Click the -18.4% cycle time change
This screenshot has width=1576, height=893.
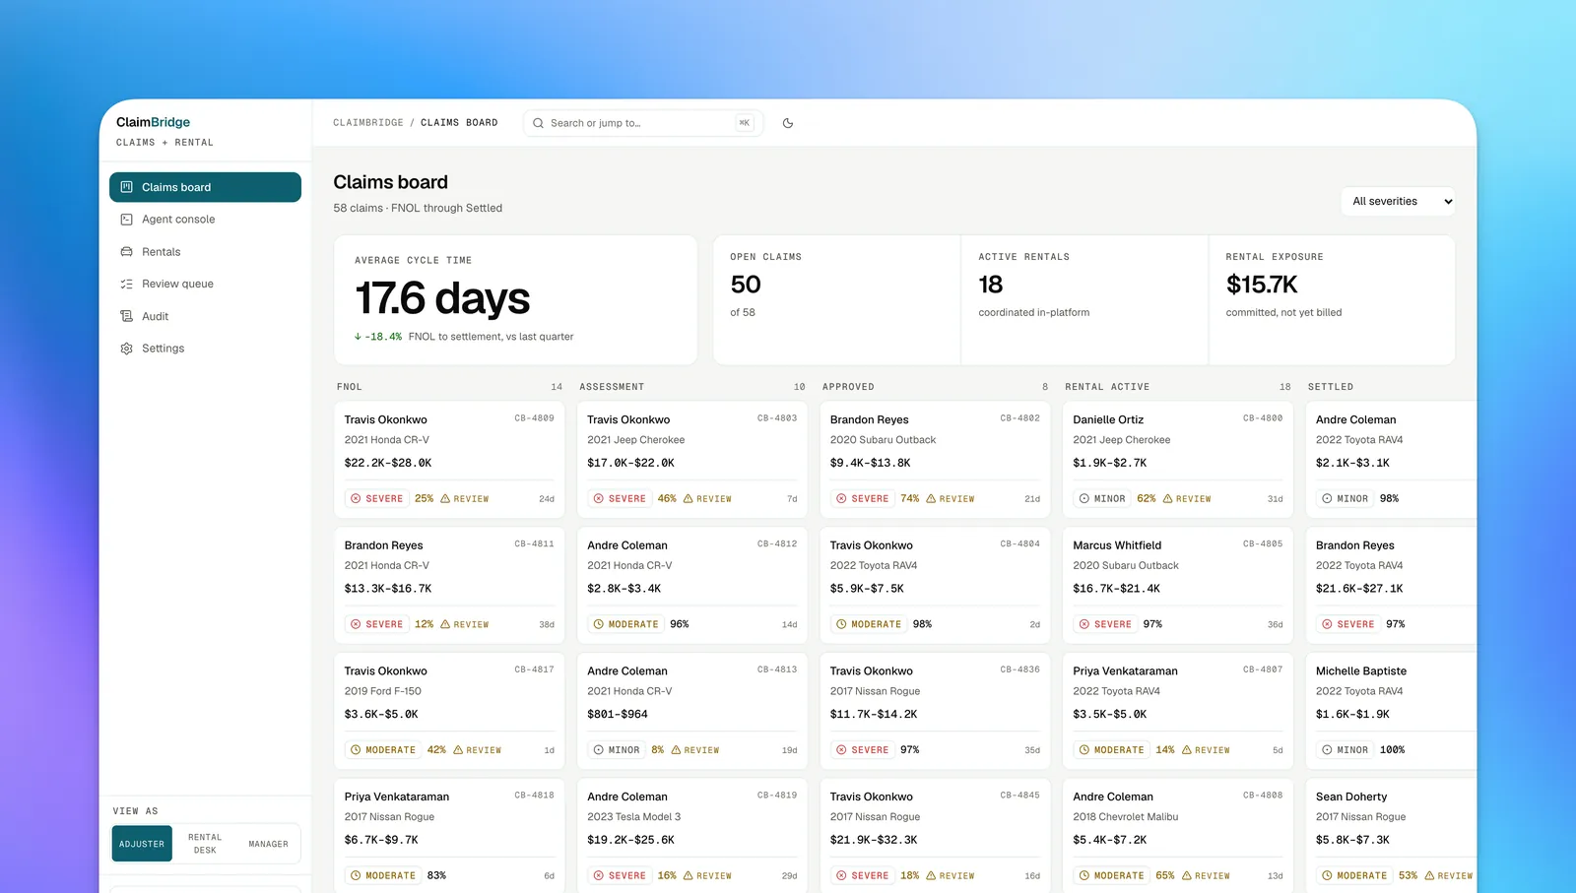pyautogui.click(x=378, y=337)
